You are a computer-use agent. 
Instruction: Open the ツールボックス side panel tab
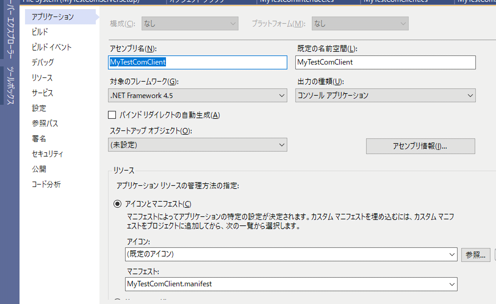click(x=10, y=85)
